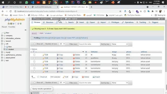Tick the checkbox for row id 22
This screenshot has height=94, width=167.
click(x=34, y=55)
